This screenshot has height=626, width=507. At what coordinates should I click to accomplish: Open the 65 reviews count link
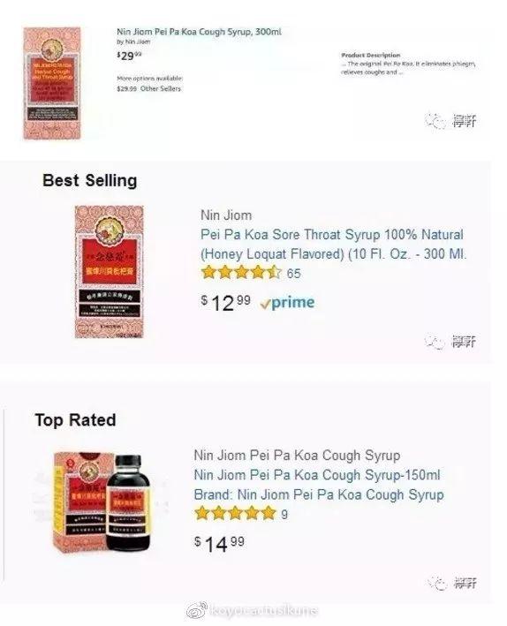point(293,274)
